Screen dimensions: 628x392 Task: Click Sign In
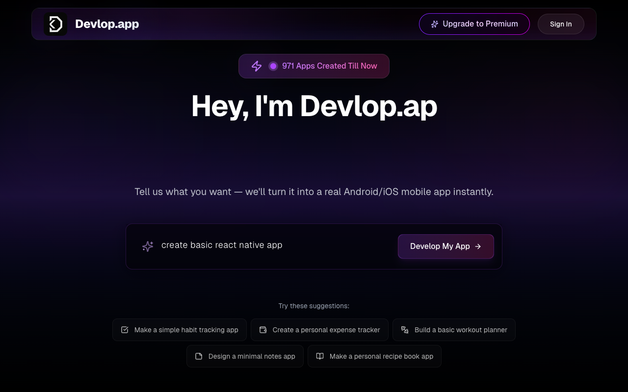coord(561,24)
